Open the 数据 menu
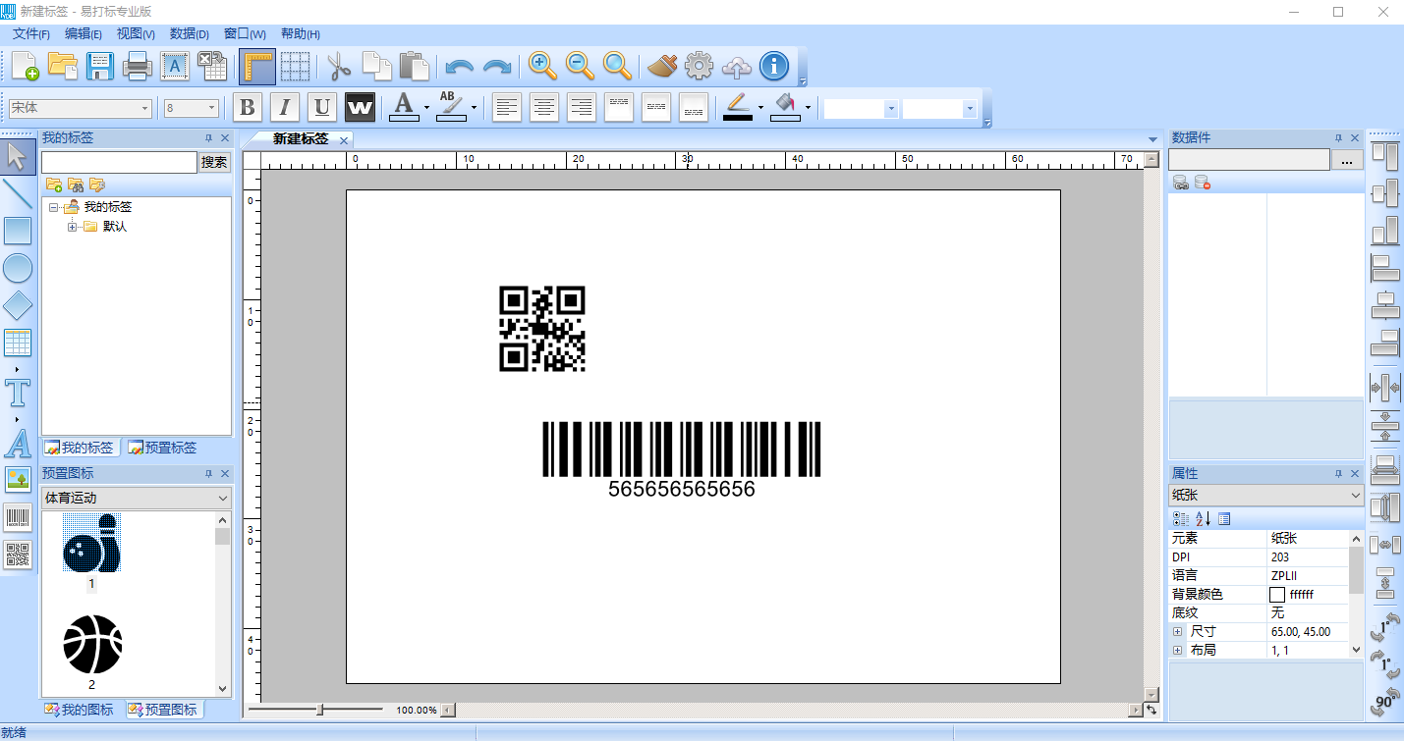This screenshot has height=741, width=1404. pyautogui.click(x=190, y=33)
